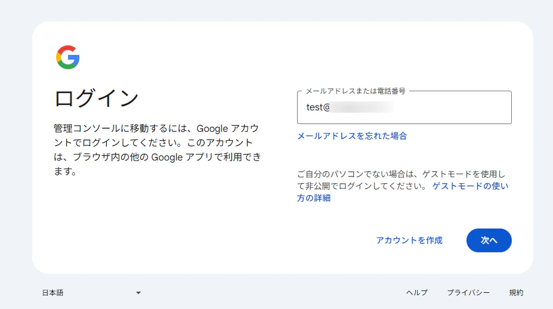The height and width of the screenshot is (309, 553).
Task: Open メールアドレスを忘れた場合 link
Action: [x=352, y=136]
